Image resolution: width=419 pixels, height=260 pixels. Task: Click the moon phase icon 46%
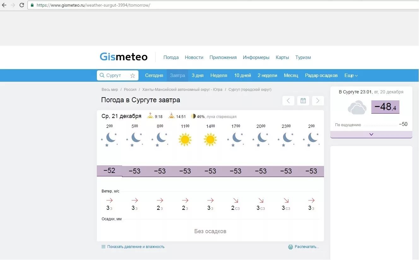click(193, 116)
